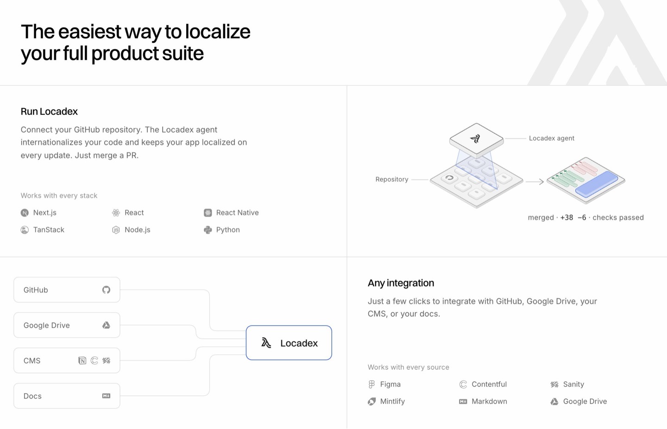Click the React atom icon
This screenshot has height=429, width=667.
coord(116,213)
